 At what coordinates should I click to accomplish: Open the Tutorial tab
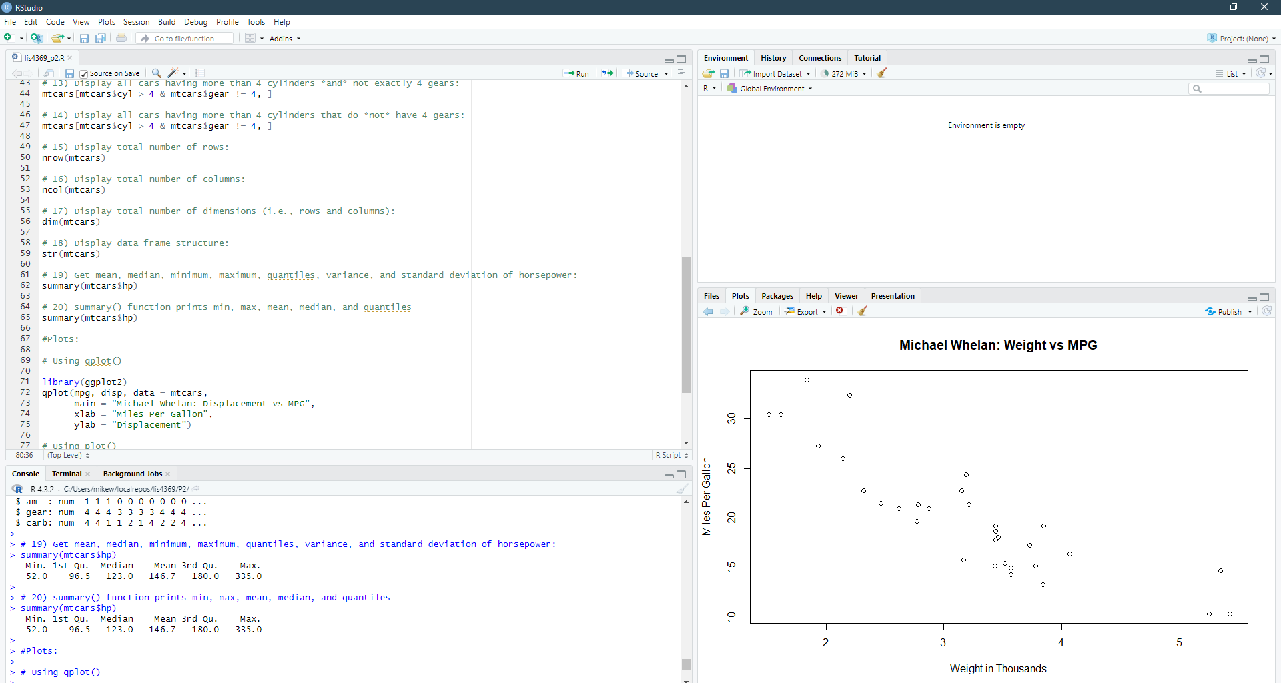pos(867,58)
